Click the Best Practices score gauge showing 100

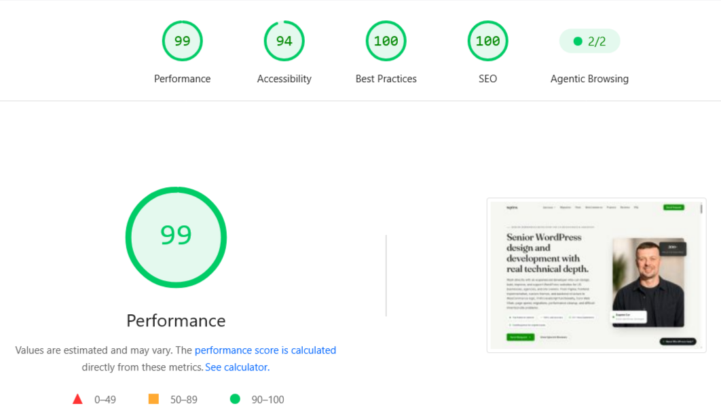click(386, 41)
